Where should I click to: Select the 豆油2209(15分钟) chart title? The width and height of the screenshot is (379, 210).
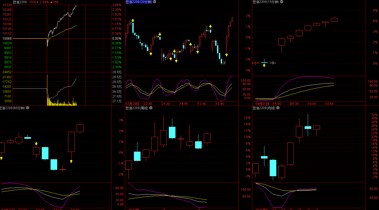[x=266, y=2]
